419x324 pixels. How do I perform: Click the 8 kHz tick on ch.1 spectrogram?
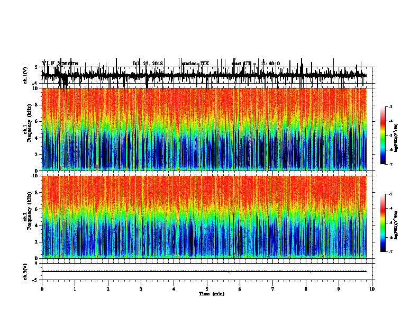pos(37,105)
